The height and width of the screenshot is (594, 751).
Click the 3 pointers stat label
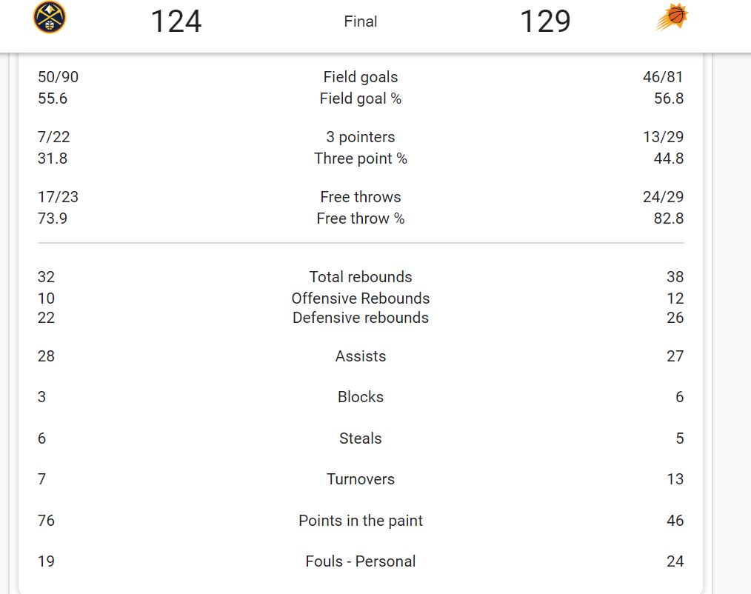361,137
